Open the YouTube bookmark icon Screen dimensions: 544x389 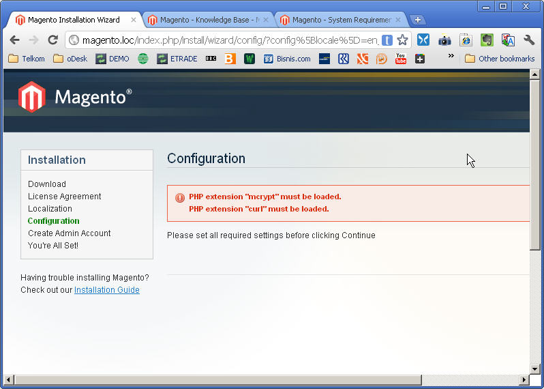pos(401,59)
